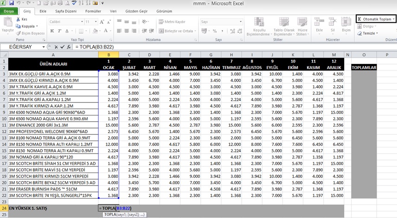
Task: Decrease font size with smaller A
Action: coord(109,22)
